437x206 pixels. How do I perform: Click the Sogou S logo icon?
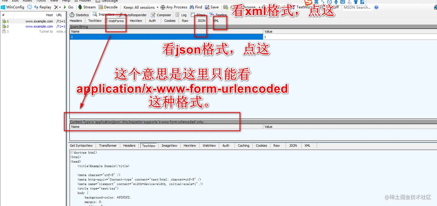pyautogui.click(x=308, y=2)
